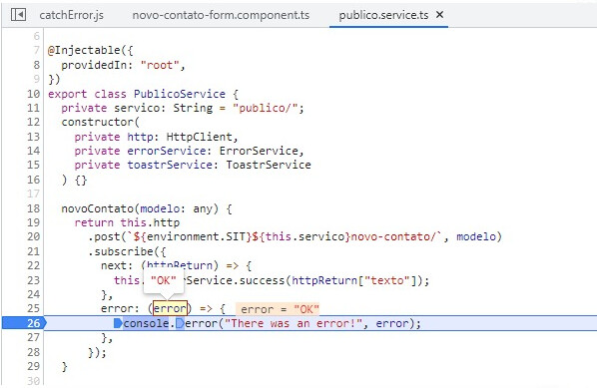
Task: Click the "There was an error!" string
Action: [294, 323]
